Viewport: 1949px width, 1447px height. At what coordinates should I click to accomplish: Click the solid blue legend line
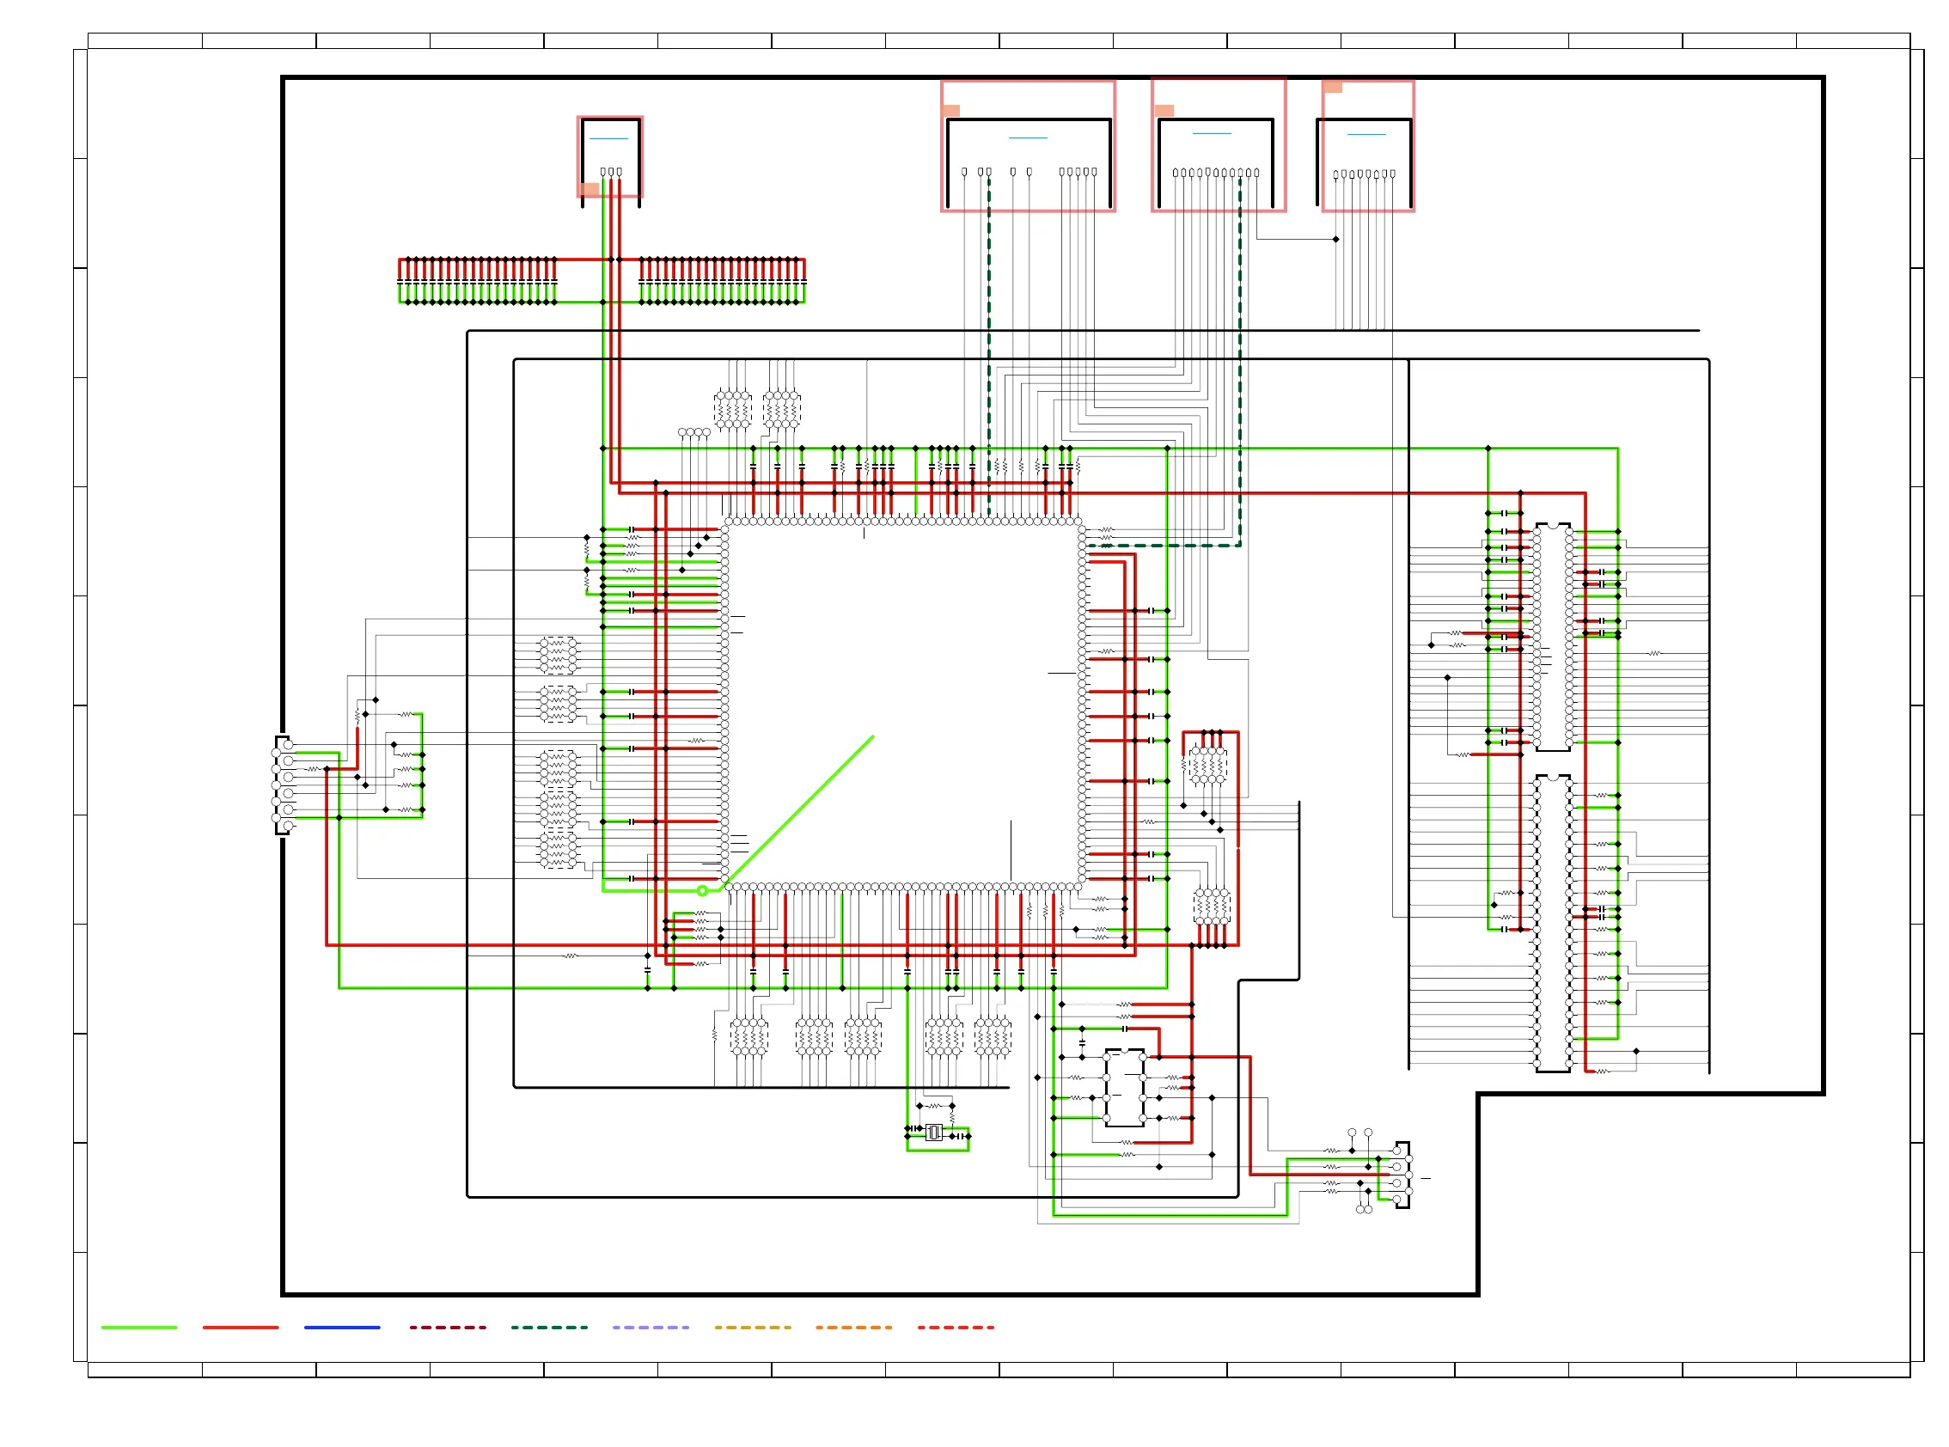pyautogui.click(x=342, y=1327)
